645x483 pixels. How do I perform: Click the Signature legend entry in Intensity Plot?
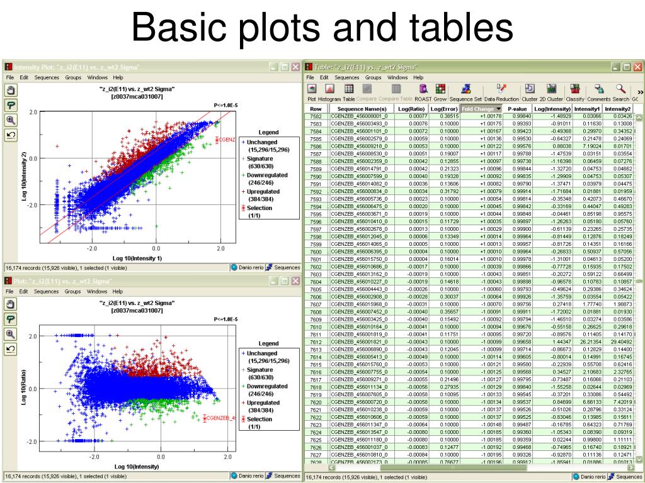[x=260, y=162]
